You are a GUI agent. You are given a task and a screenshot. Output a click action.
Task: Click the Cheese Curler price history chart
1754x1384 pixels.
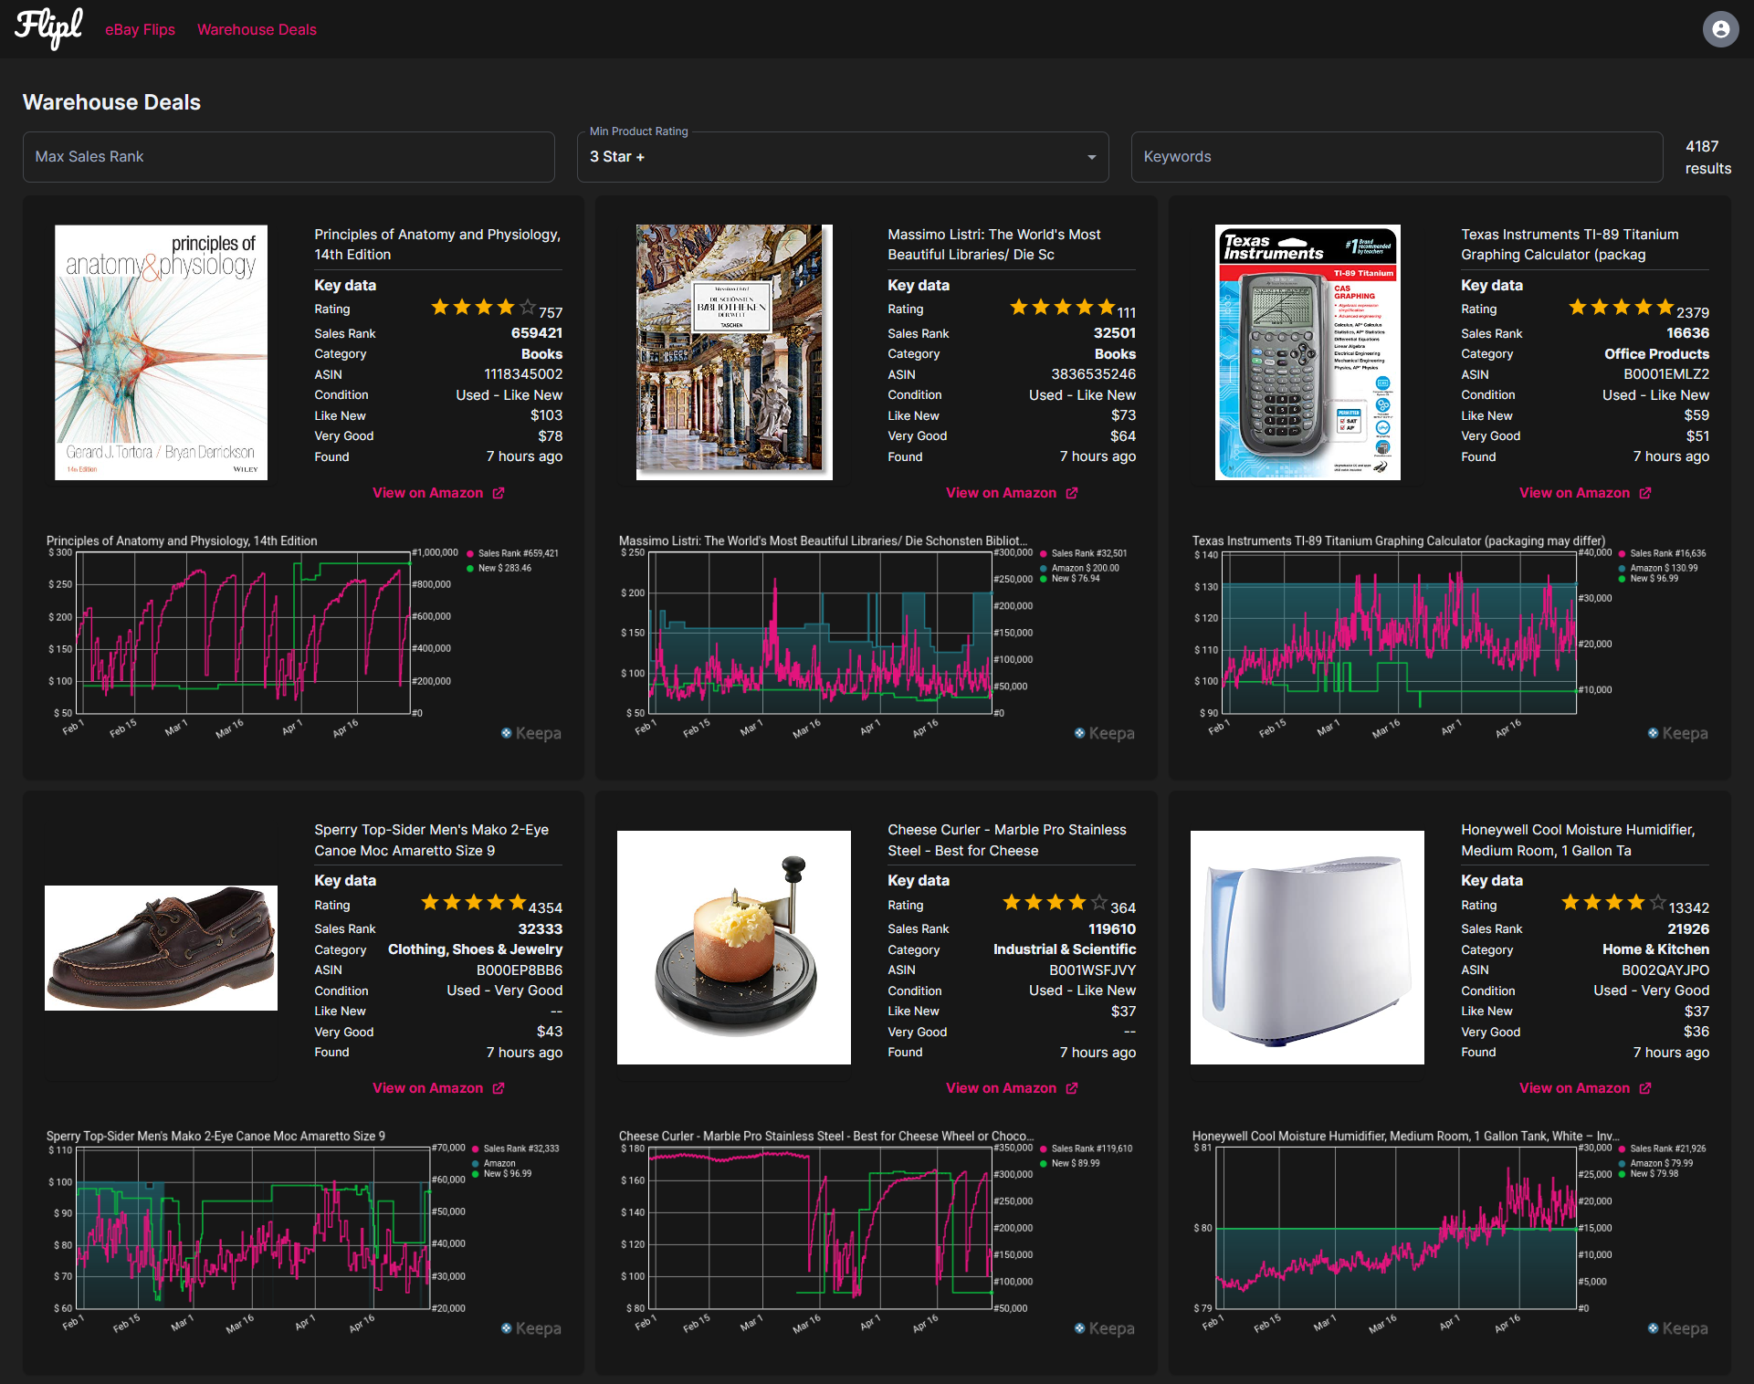(x=821, y=1228)
